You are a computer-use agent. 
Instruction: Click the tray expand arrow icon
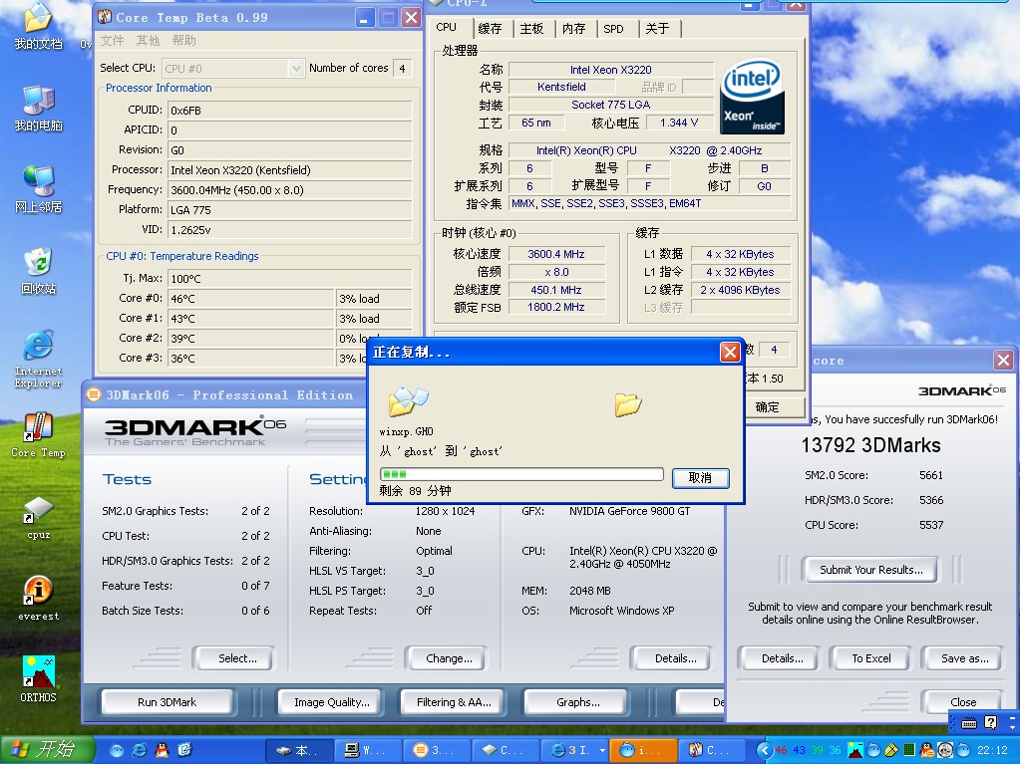[764, 750]
